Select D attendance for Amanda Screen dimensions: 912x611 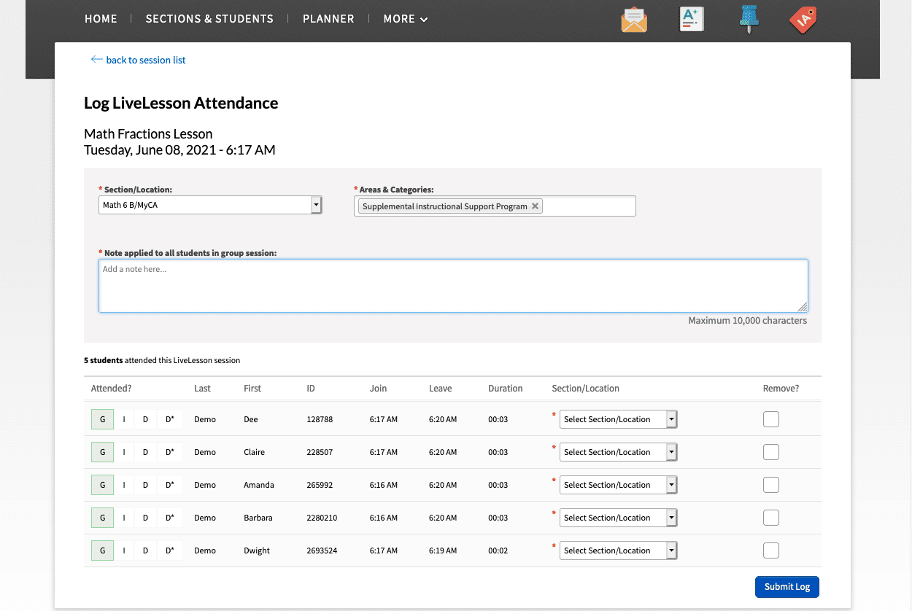click(145, 485)
